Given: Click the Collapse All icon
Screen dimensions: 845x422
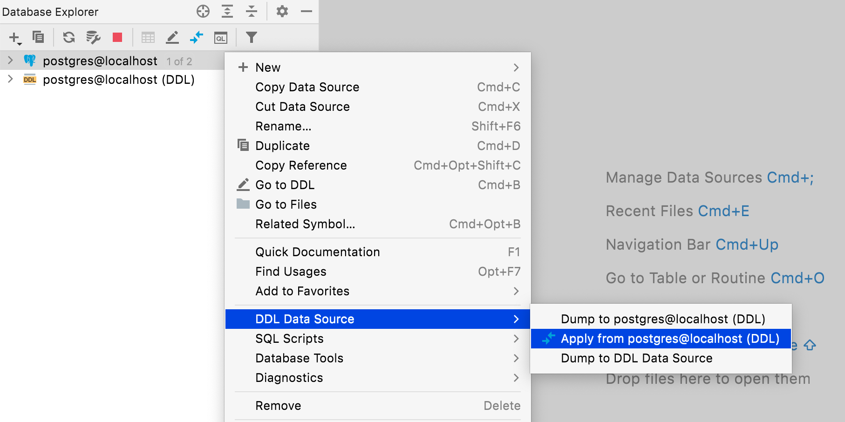Looking at the screenshot, I should (x=252, y=11).
